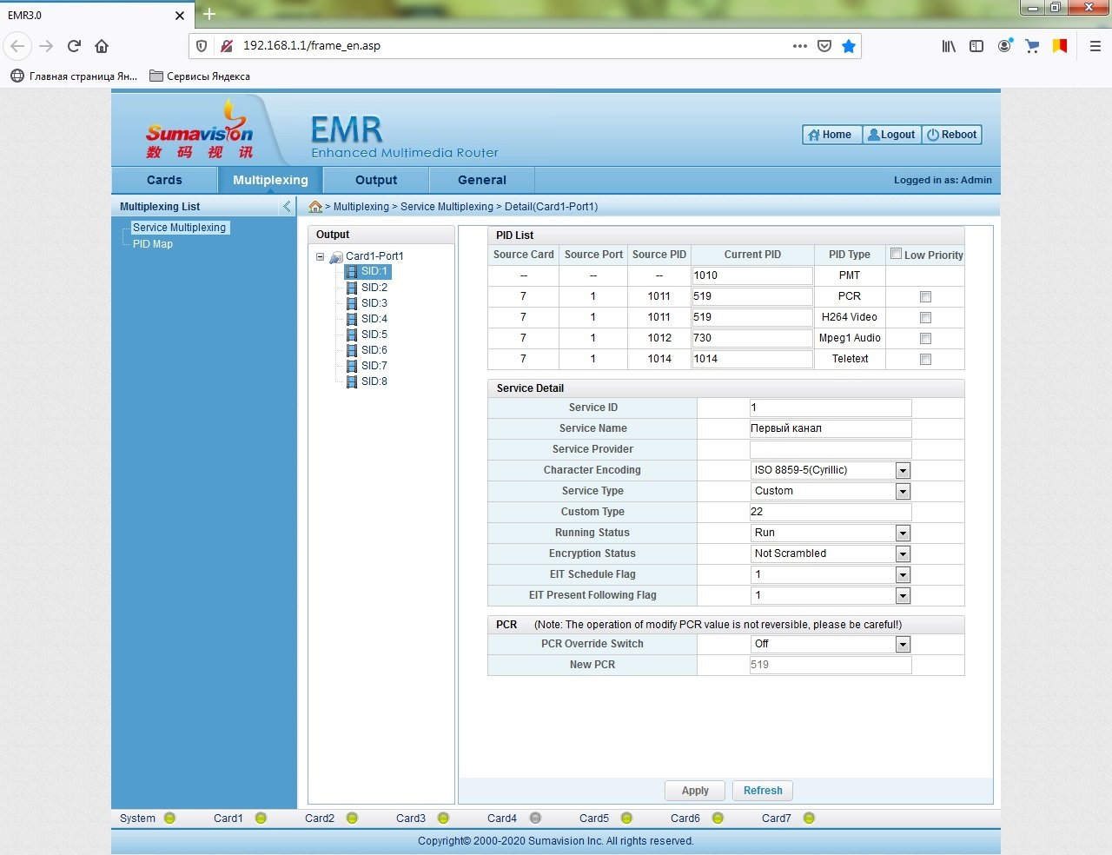Switch to the Output tab
Screen dimensions: 1112x855
[376, 180]
